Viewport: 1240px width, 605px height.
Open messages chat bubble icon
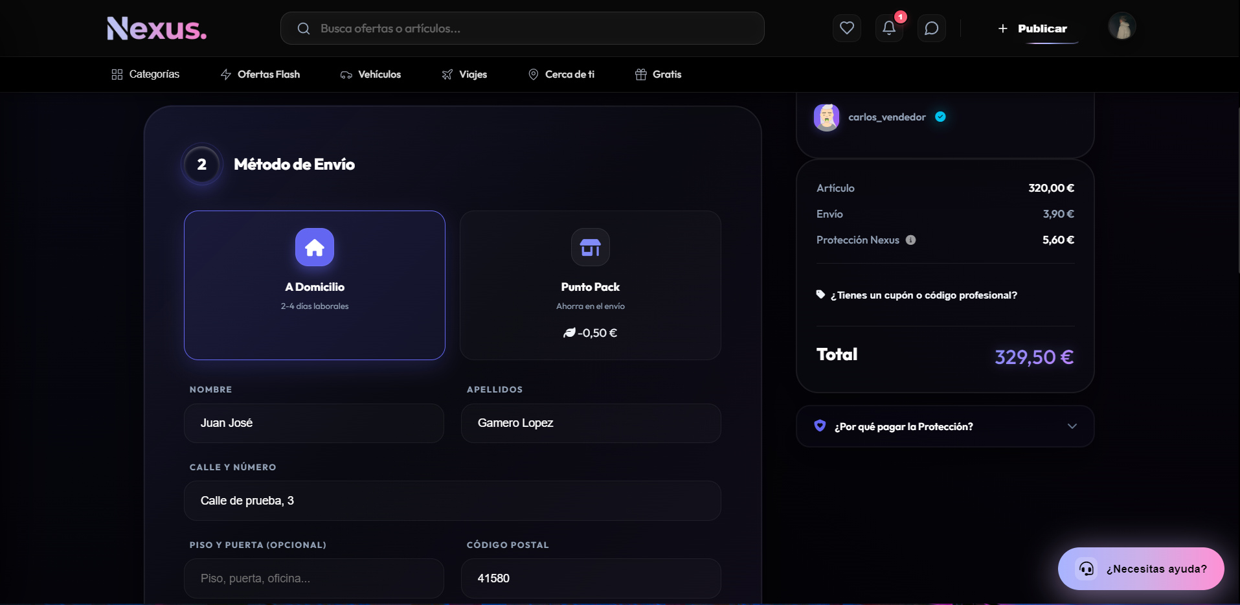tap(931, 28)
